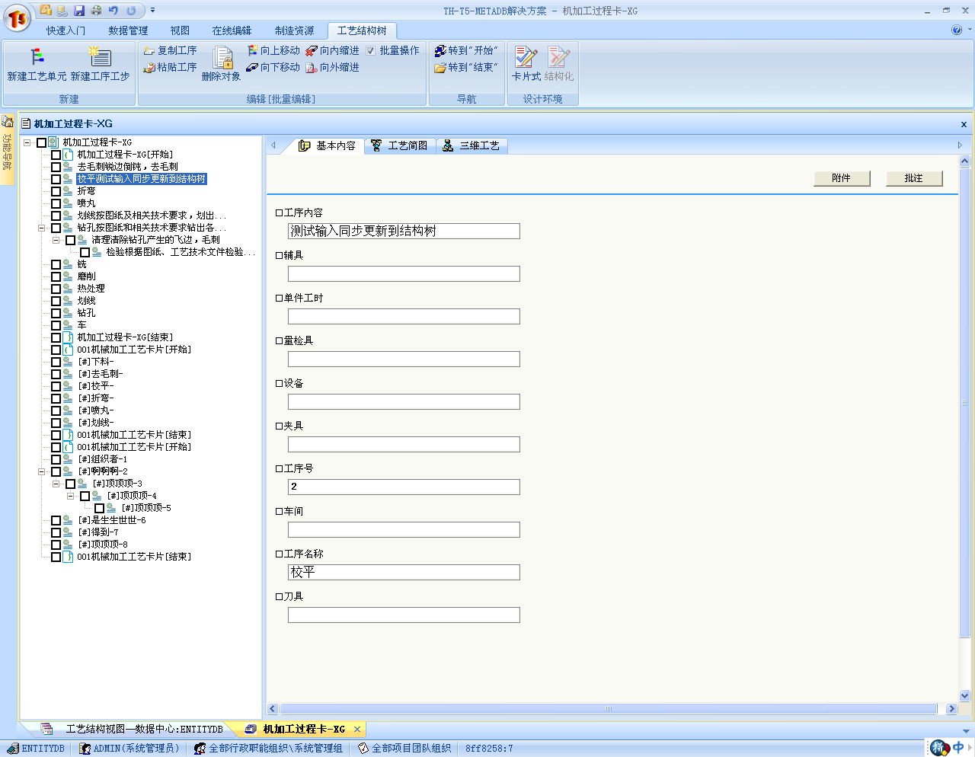Click the tab strip left arrow
The image size is (975, 757).
click(273, 145)
